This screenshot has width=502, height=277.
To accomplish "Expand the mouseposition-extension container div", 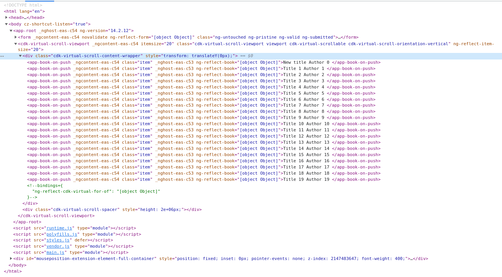I will [11, 258].
